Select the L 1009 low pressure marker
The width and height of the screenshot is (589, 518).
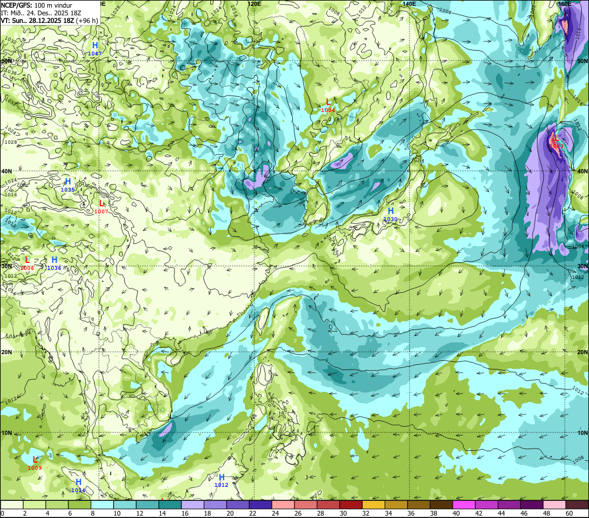click(35, 463)
